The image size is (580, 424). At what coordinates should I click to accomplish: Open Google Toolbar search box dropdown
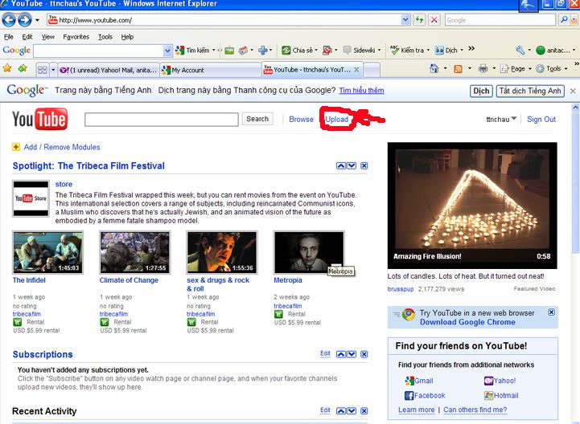coord(167,51)
